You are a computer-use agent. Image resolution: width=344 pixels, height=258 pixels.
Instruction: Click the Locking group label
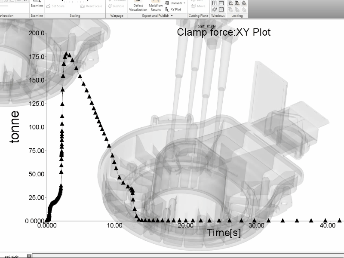(237, 15)
